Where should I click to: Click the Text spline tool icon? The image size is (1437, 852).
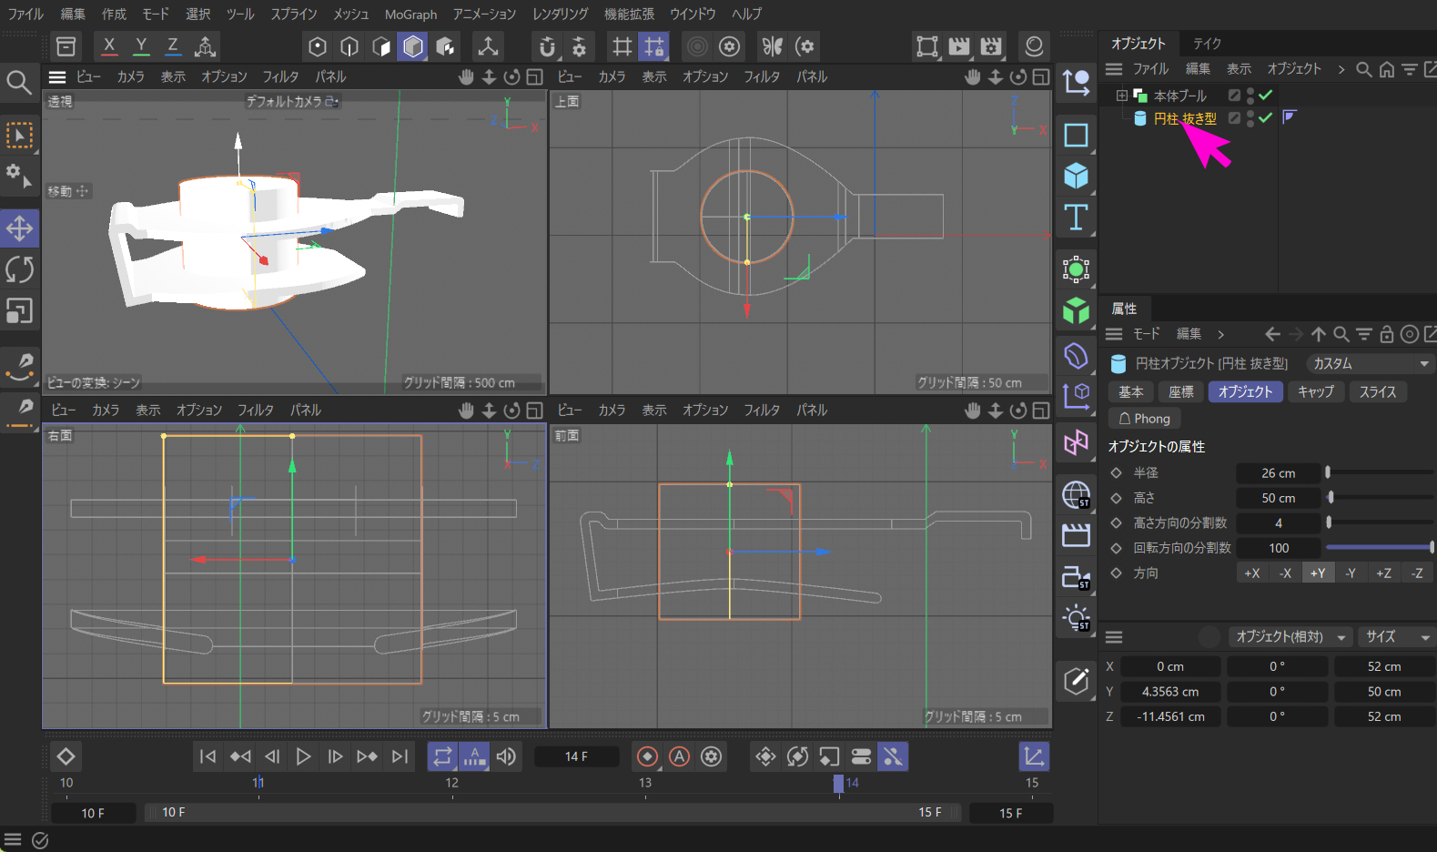(x=1076, y=218)
